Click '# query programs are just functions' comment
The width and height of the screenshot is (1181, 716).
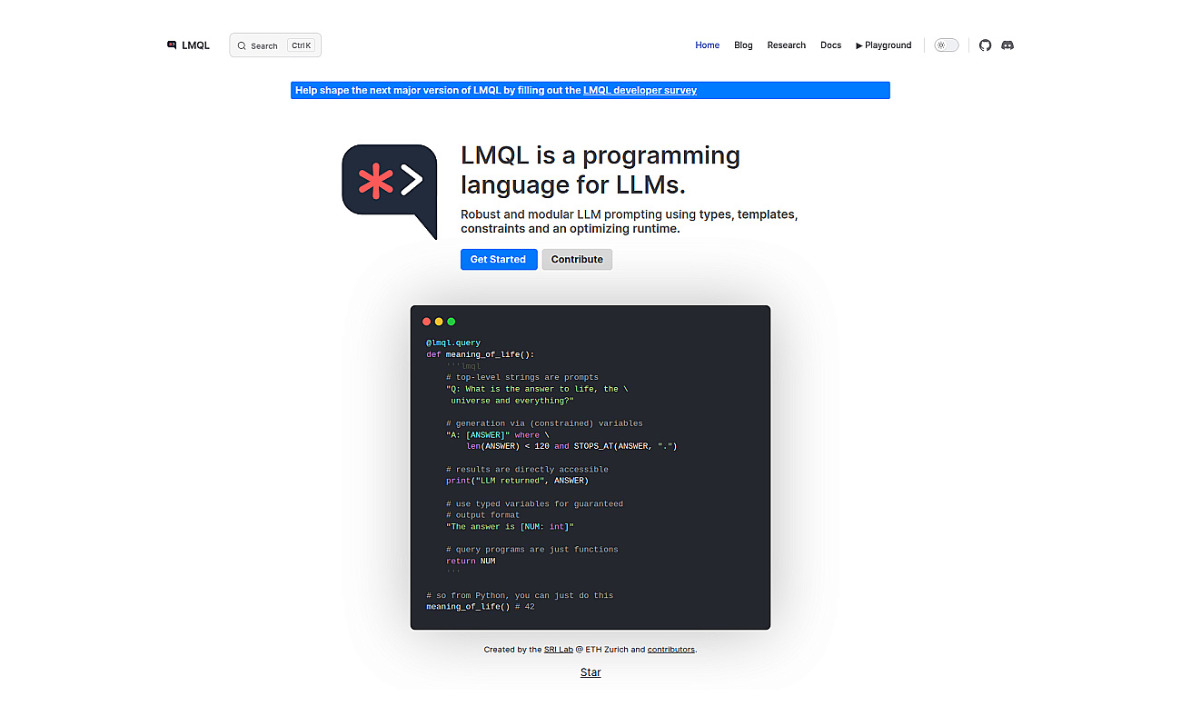point(532,550)
